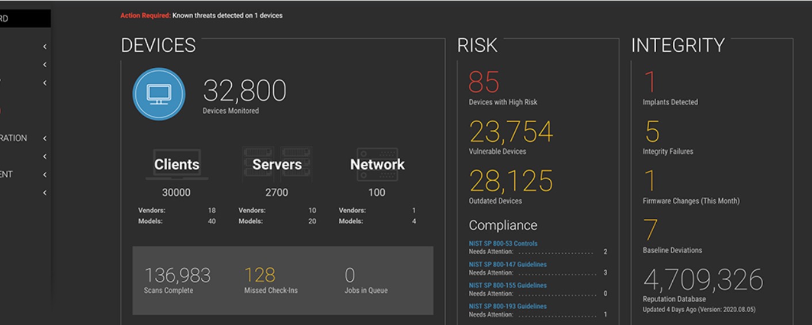Click Needs Attention value 1 for 800-193
This screenshot has height=325, width=812.
[x=606, y=315]
